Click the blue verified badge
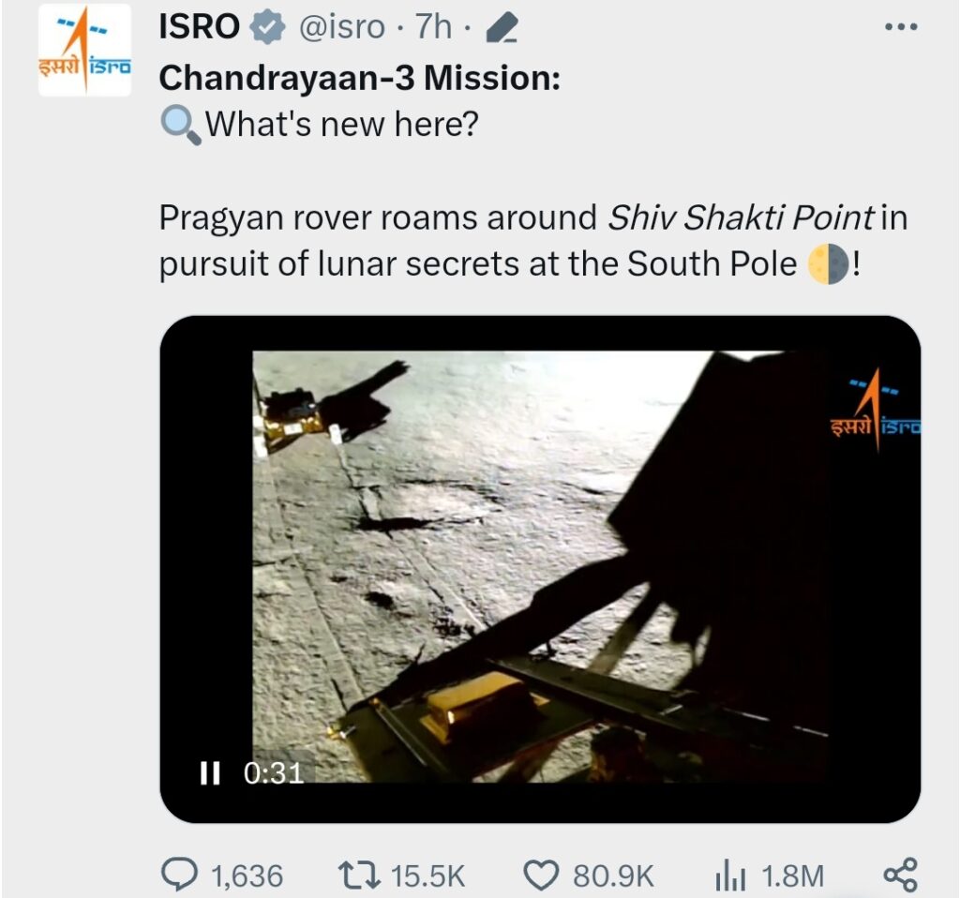 click(x=268, y=27)
